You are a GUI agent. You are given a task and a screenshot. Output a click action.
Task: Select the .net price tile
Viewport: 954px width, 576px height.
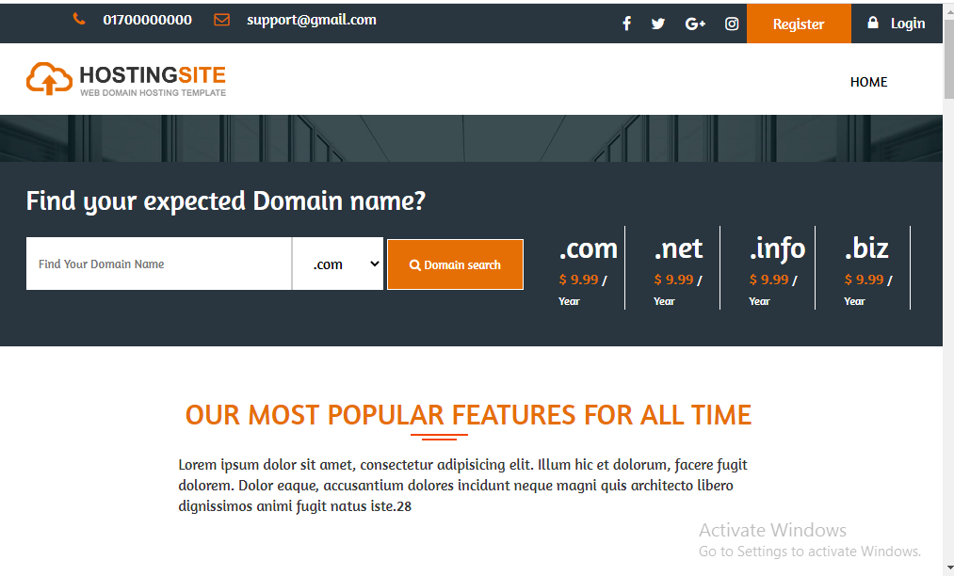coord(678,268)
